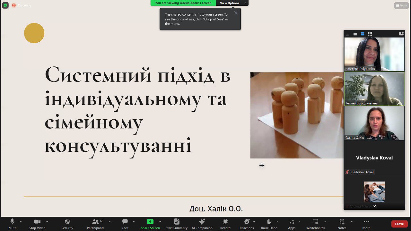The width and height of the screenshot is (411, 231).
Task: Click the green Share Screen icon
Action: (150, 222)
